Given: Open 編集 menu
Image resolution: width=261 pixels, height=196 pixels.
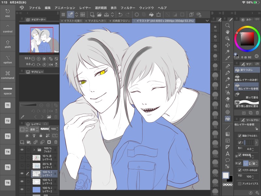Looking at the screenshot, I should click(x=48, y=8).
